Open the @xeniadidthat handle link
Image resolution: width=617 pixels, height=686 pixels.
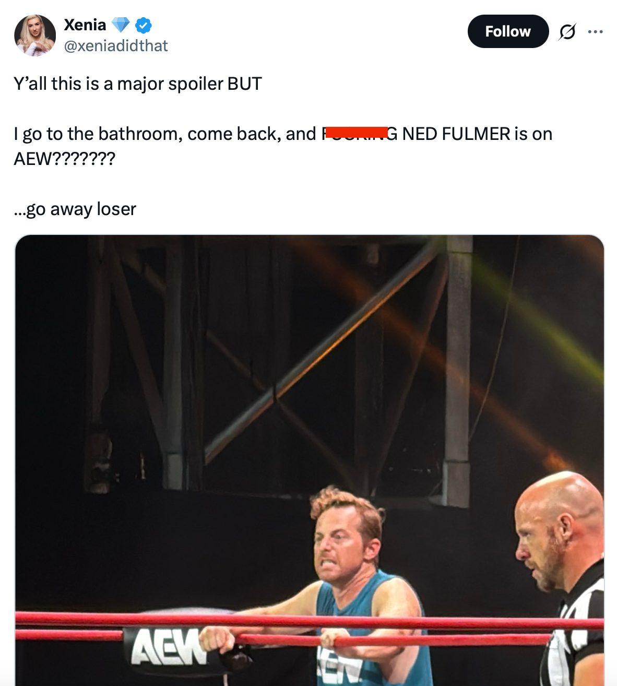(115, 46)
